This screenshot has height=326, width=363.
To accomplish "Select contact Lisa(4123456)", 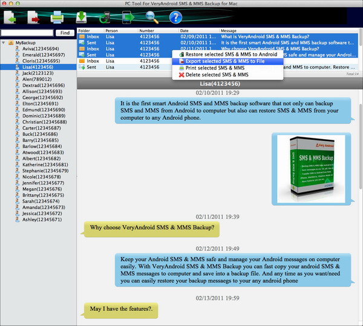I will (38, 67).
